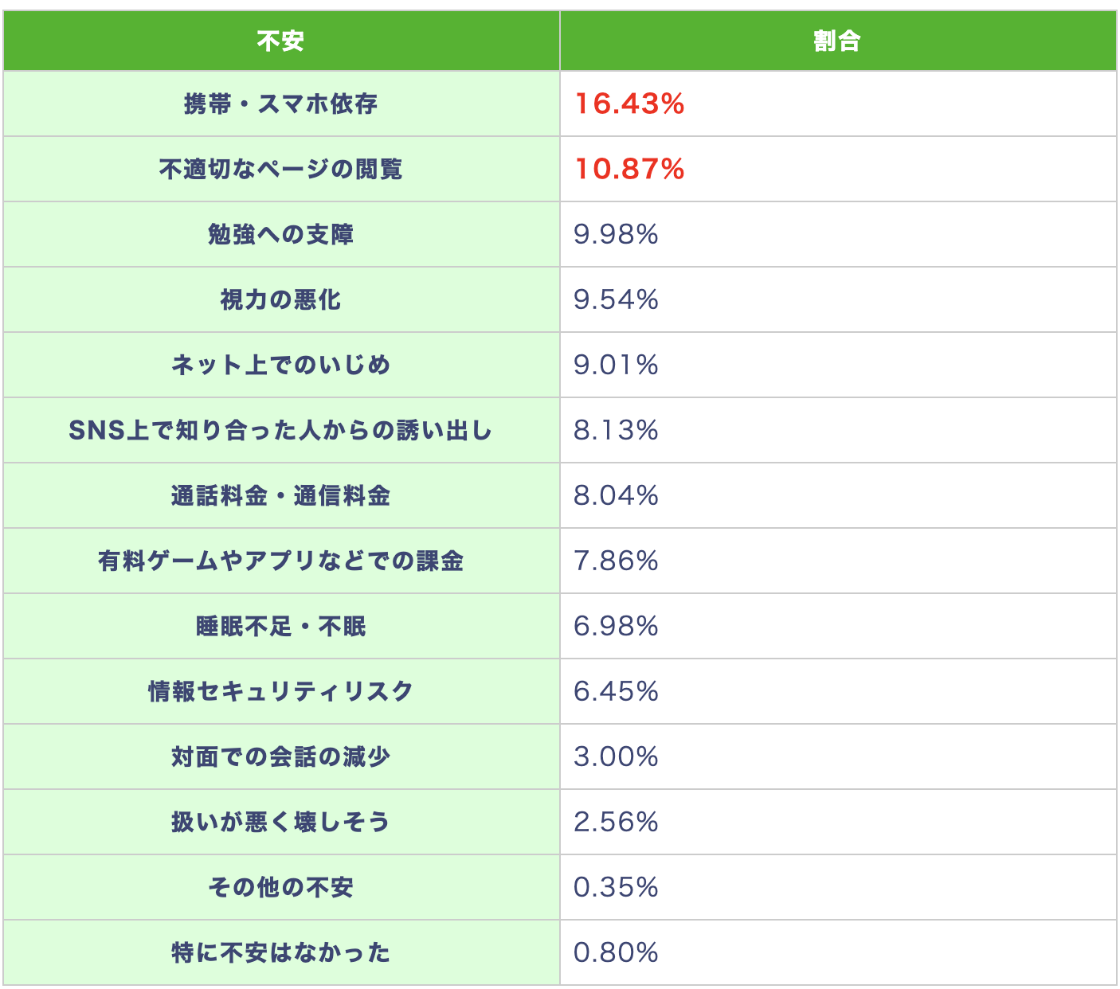Click the 8.13% value

[x=616, y=431]
